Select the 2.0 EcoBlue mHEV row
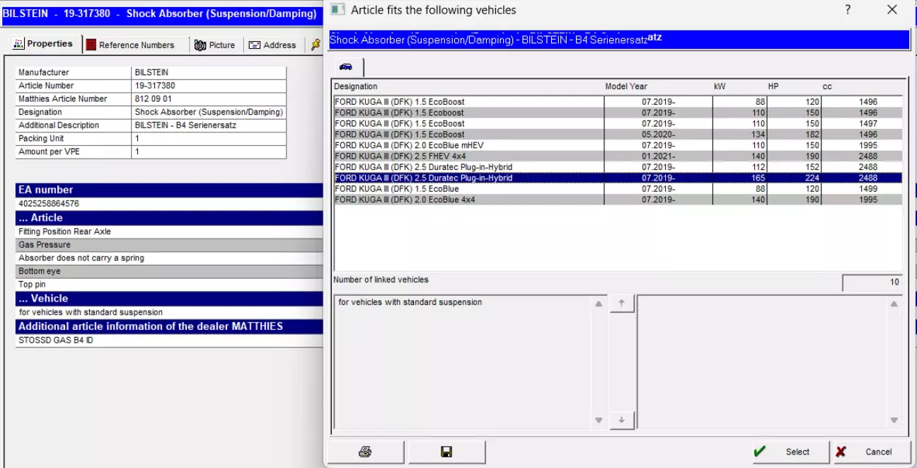The image size is (917, 468). (x=618, y=145)
